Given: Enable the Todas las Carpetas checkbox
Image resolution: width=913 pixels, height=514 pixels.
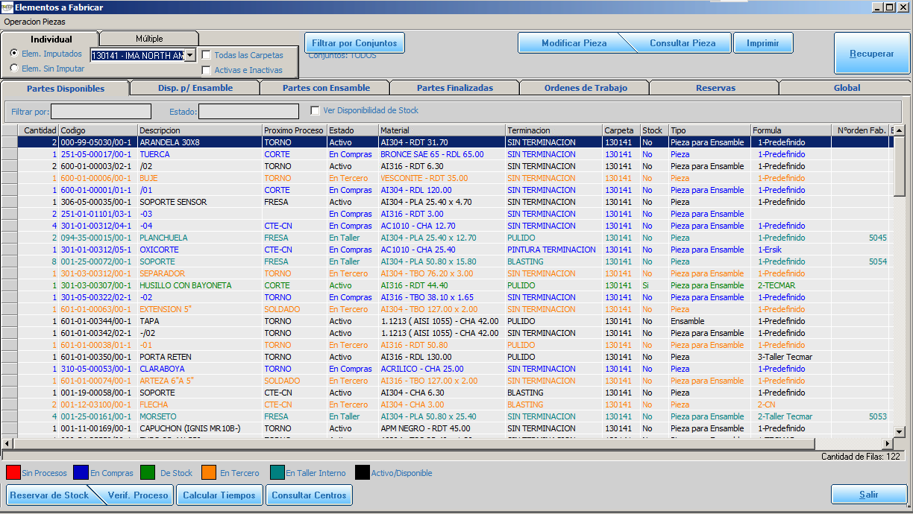Looking at the screenshot, I should (x=207, y=55).
